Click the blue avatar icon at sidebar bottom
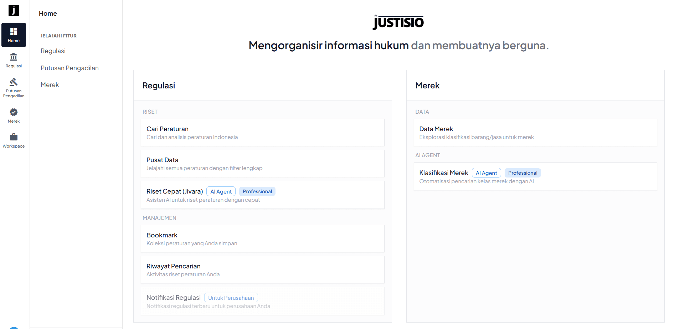This screenshot has height=329, width=675. tap(14, 328)
